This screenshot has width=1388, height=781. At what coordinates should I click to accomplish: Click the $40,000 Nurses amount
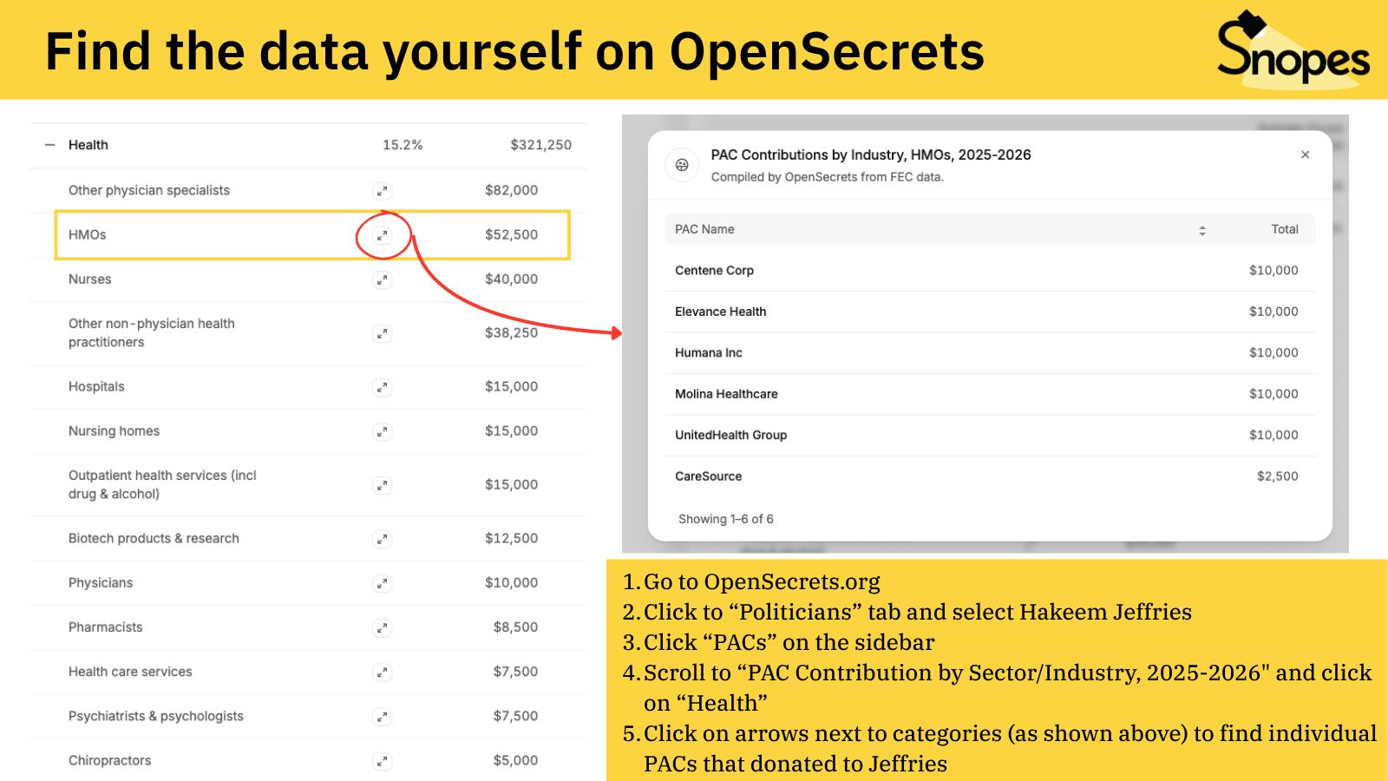click(511, 279)
